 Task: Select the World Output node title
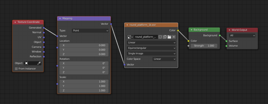click(x=239, y=30)
